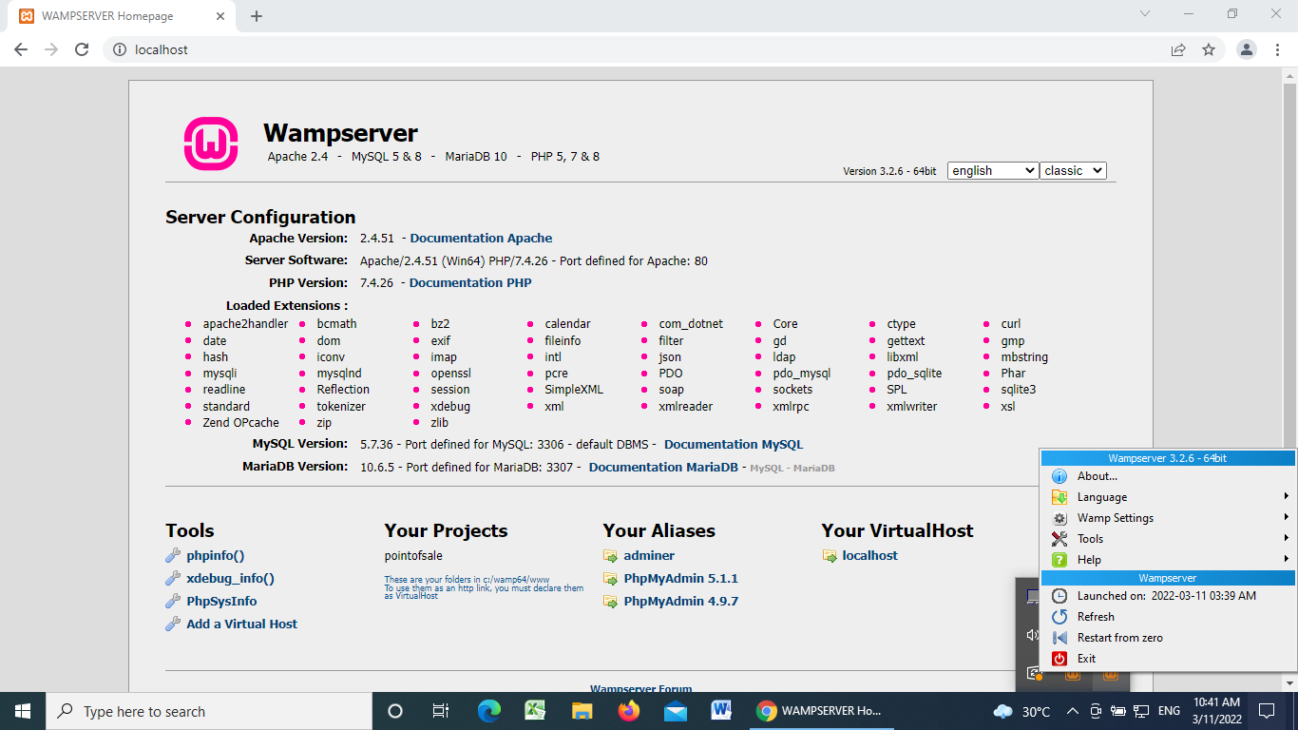Open the Chrome three-dot menu
This screenshot has height=730, width=1298.
[1277, 49]
